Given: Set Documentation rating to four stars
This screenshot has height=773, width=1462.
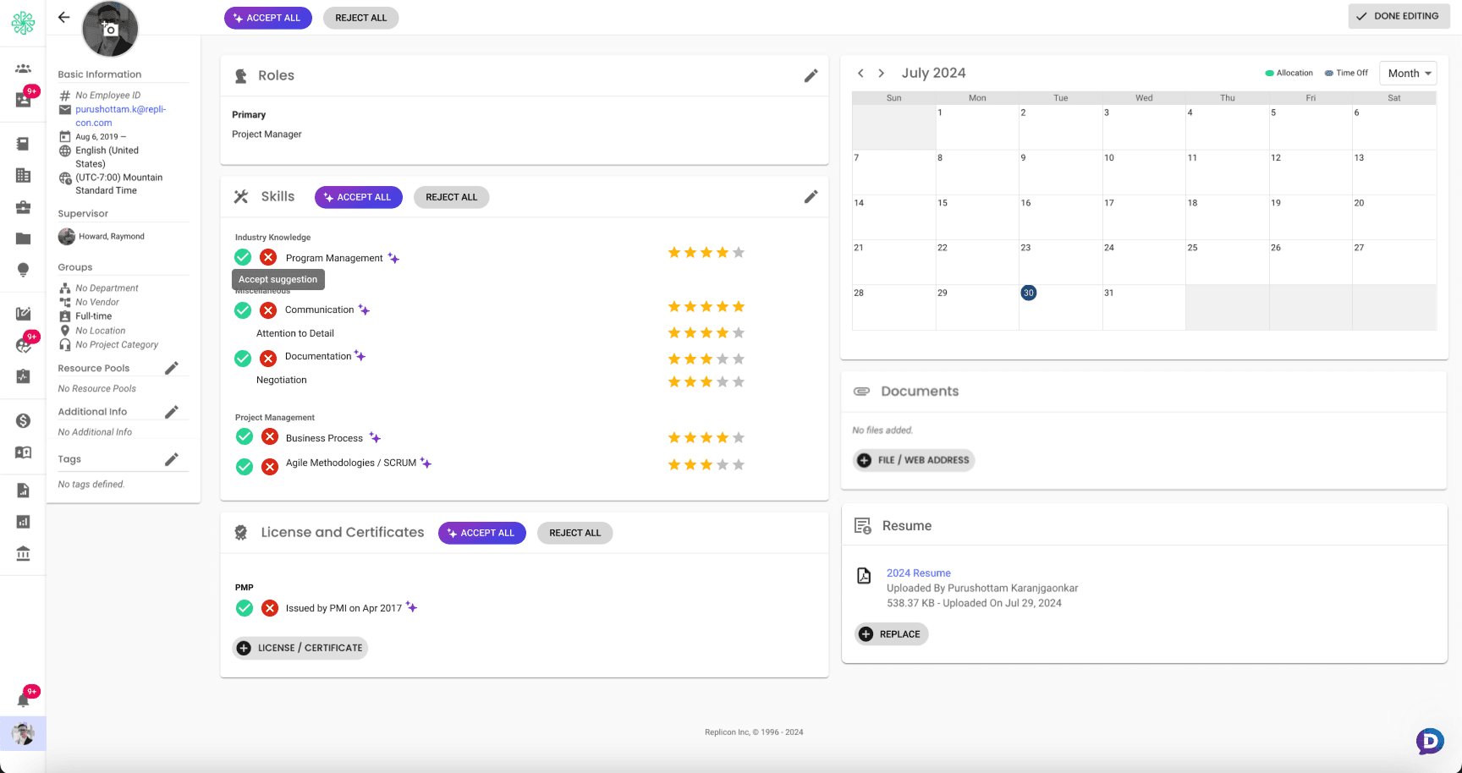Looking at the screenshot, I should [723, 359].
